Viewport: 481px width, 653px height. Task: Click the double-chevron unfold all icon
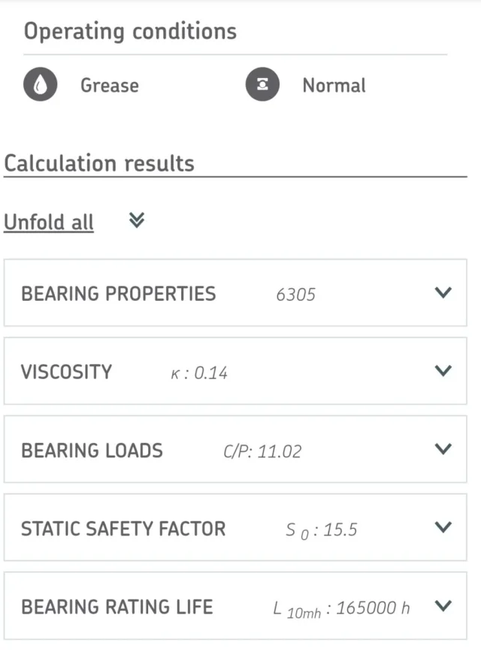coord(137,220)
